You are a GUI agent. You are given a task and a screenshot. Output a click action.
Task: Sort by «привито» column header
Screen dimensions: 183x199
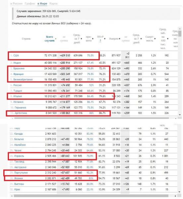89,39
